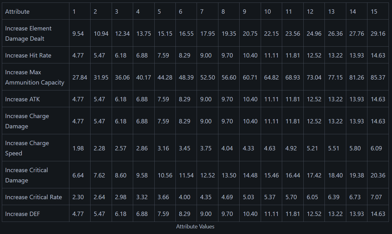The width and height of the screenshot is (392, 234).
Task: Click value 6.64 in Critical Damage row
Action: (78, 175)
